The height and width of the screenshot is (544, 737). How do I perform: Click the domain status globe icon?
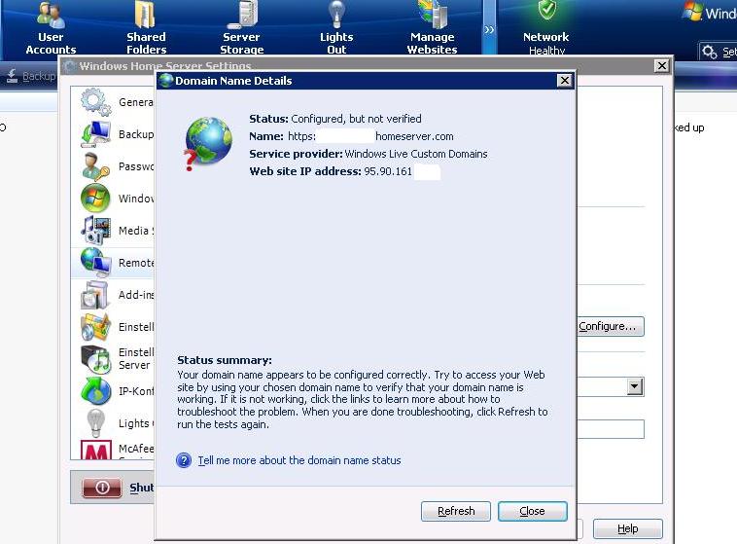[x=208, y=143]
